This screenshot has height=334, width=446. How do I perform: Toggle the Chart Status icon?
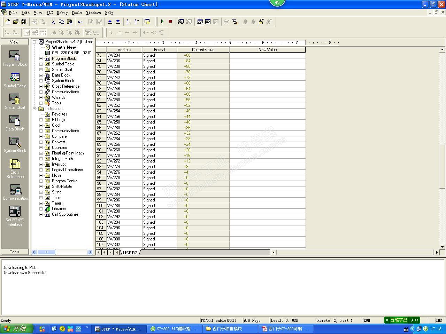click(x=200, y=22)
